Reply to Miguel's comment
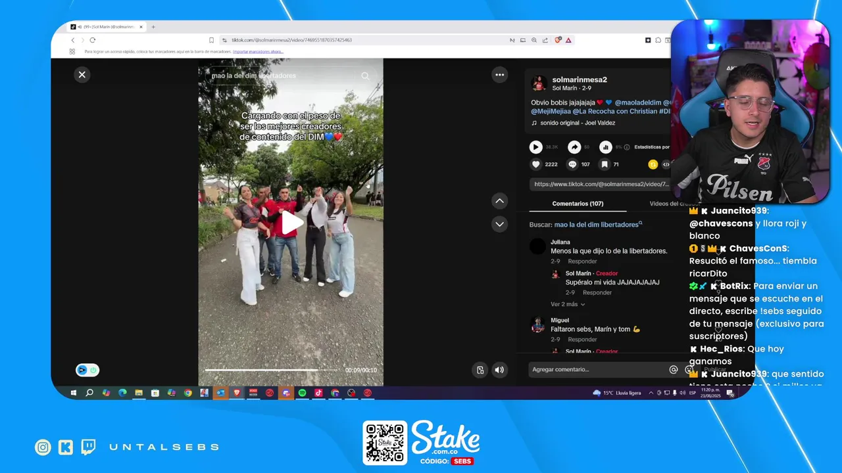This screenshot has height=473, width=842. click(x=582, y=340)
